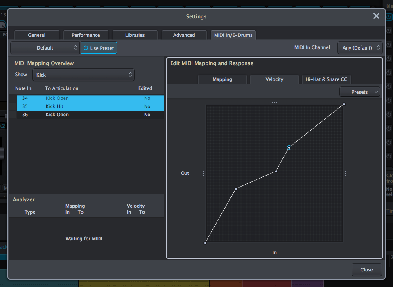
Task: Click the dots handle above the velocity curve
Action: [x=274, y=102]
